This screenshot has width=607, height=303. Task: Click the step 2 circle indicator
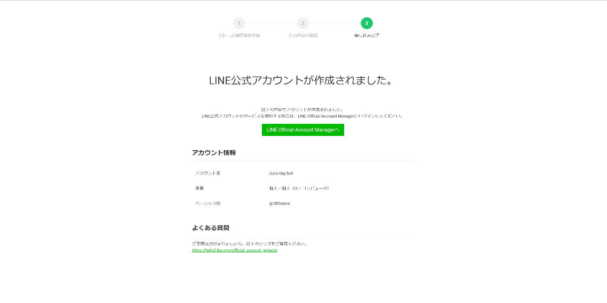[x=303, y=23]
